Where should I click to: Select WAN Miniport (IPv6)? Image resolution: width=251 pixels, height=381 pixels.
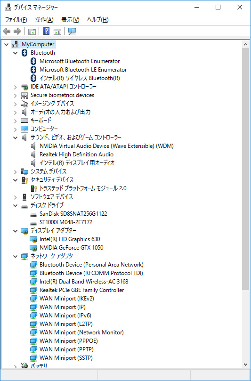65,316
